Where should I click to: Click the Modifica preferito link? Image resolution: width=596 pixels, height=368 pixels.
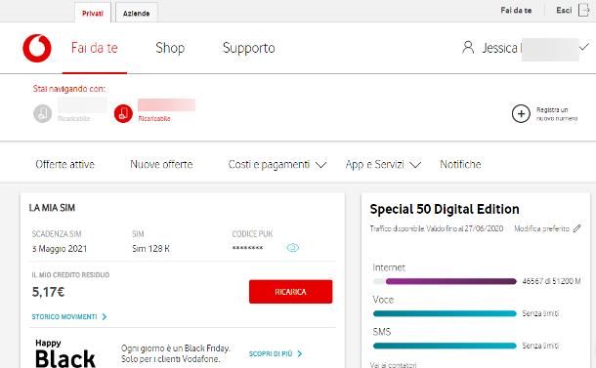(x=541, y=228)
